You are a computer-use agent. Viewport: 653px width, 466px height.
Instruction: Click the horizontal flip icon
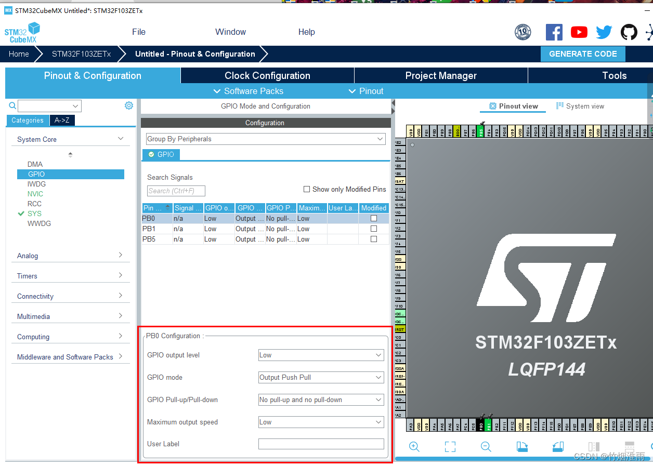(594, 446)
